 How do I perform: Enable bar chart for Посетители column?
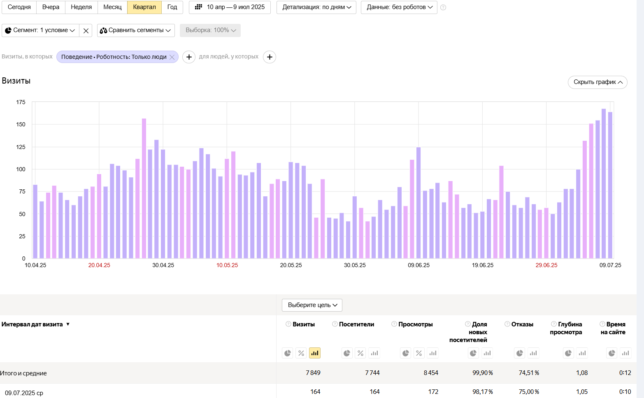point(374,353)
